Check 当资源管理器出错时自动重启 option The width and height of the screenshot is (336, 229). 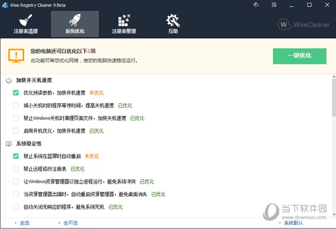coord(16,194)
